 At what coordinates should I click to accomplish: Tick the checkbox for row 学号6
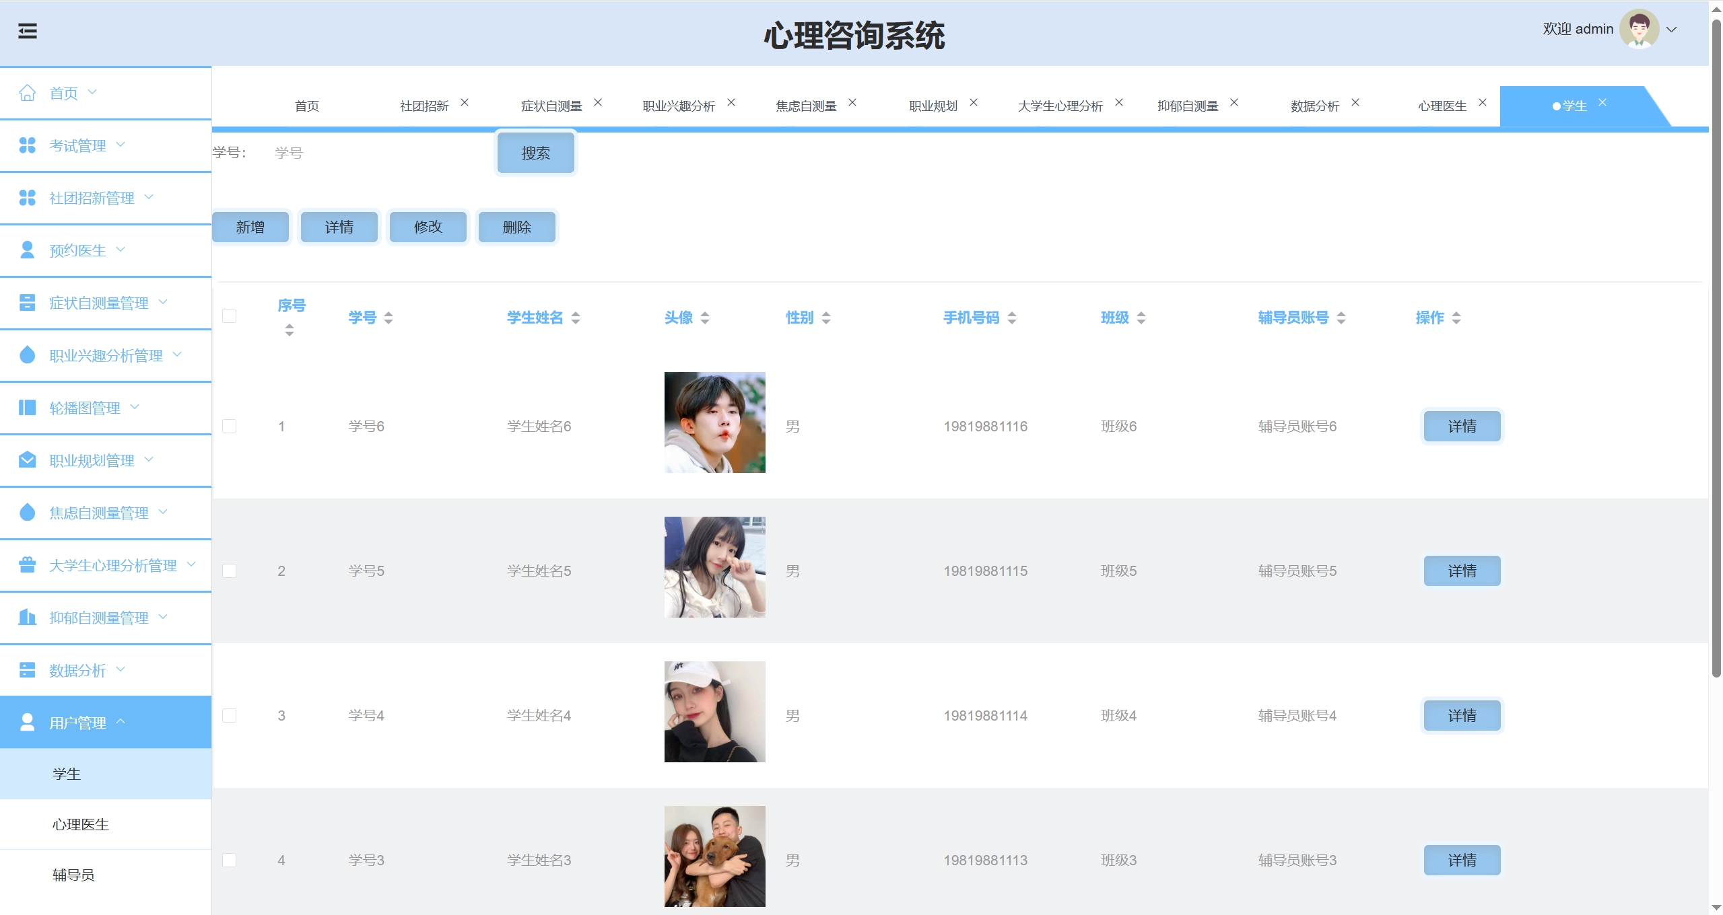pos(230,427)
